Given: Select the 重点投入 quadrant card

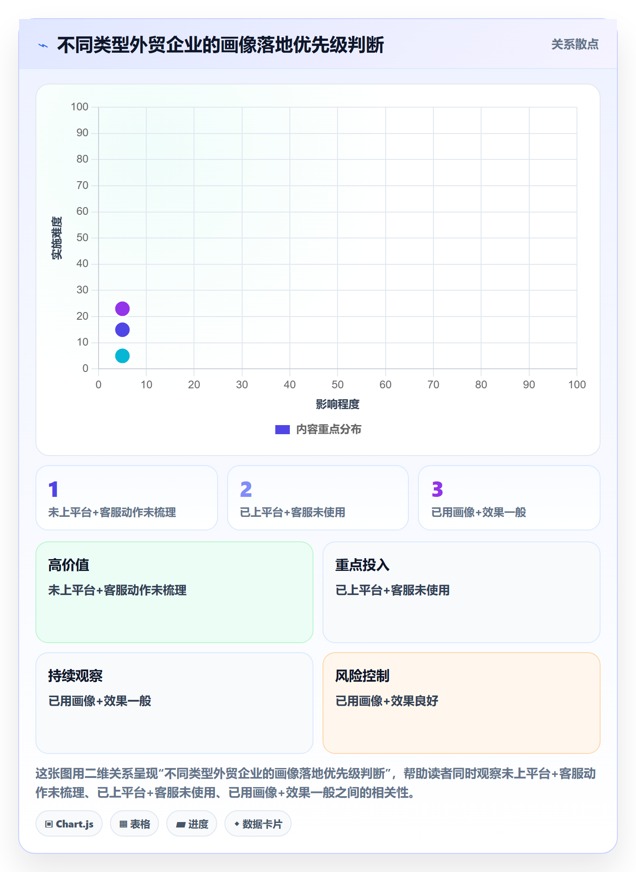Looking at the screenshot, I should point(462,592).
